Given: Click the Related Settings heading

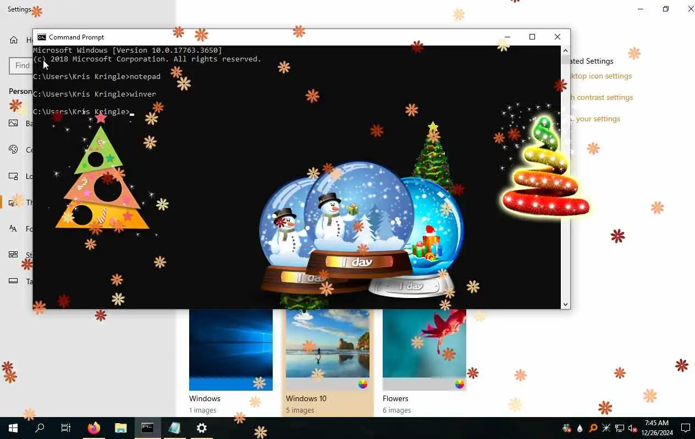Looking at the screenshot, I should point(592,61).
